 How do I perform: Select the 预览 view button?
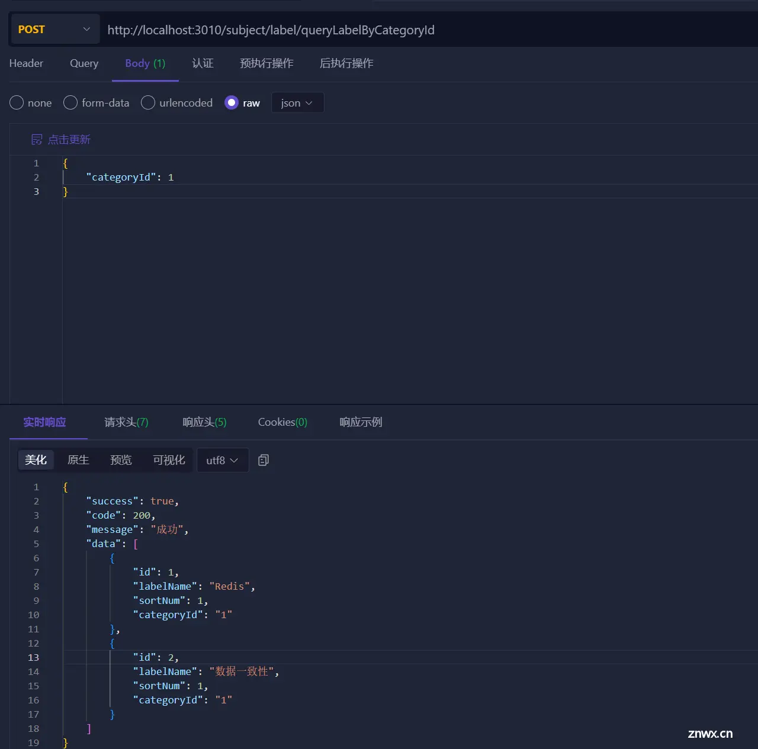pos(121,460)
